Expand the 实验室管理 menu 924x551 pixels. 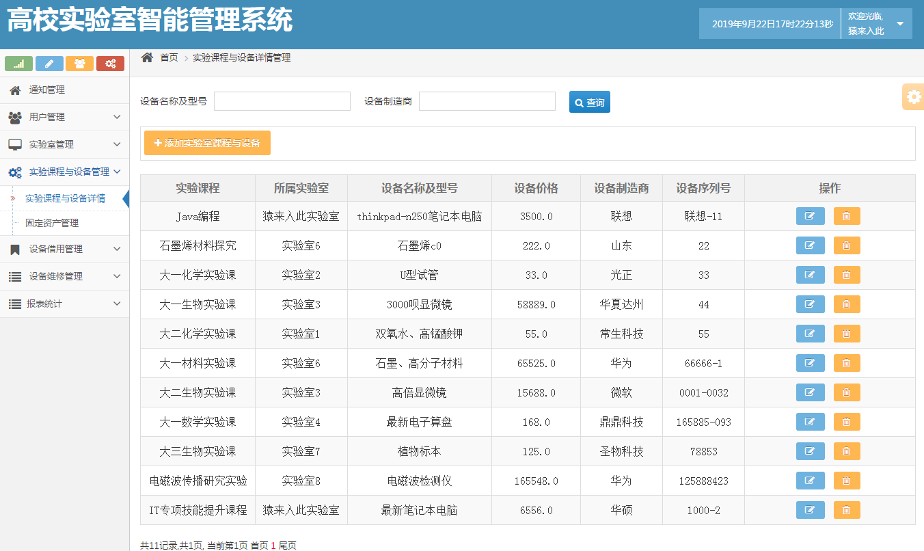tap(64, 144)
